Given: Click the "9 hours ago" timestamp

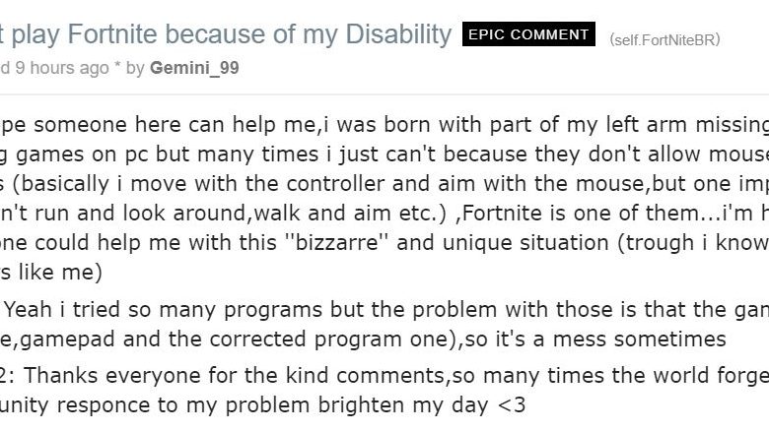Looking at the screenshot, I should [62, 68].
